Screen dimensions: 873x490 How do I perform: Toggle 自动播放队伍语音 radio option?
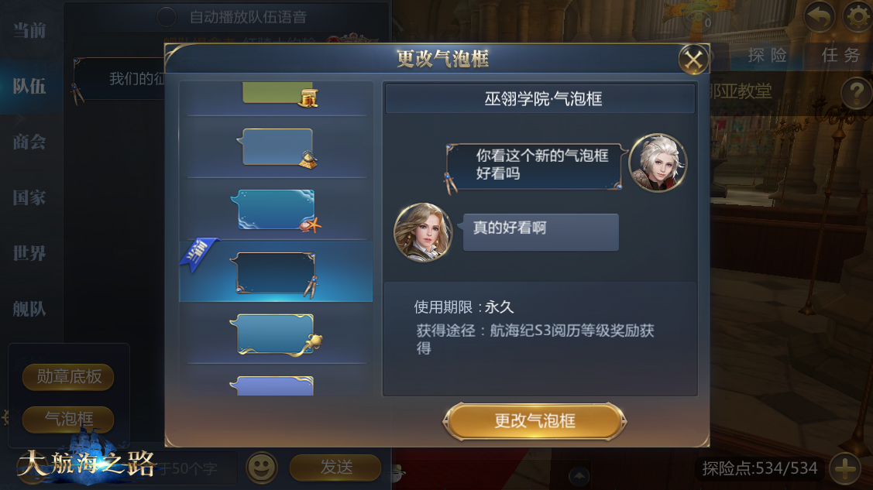166,17
